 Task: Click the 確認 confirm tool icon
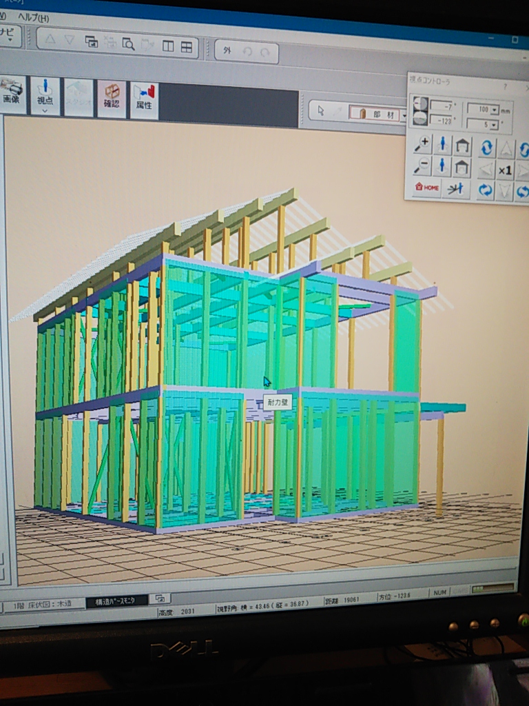[112, 96]
